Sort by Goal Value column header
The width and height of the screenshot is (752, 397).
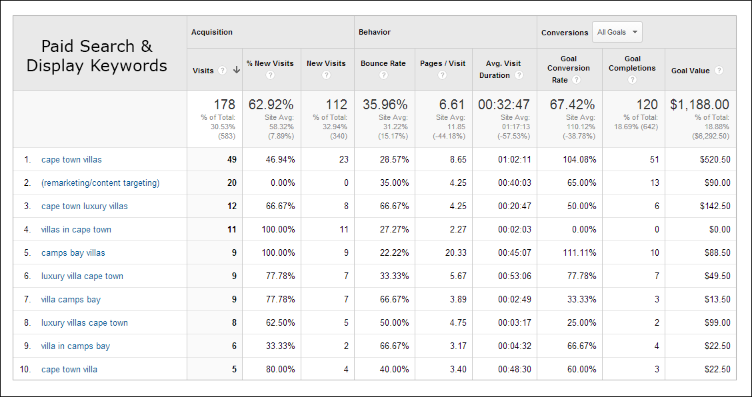point(691,71)
